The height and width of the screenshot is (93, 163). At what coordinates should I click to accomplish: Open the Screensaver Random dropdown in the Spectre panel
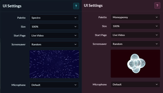click(54, 44)
